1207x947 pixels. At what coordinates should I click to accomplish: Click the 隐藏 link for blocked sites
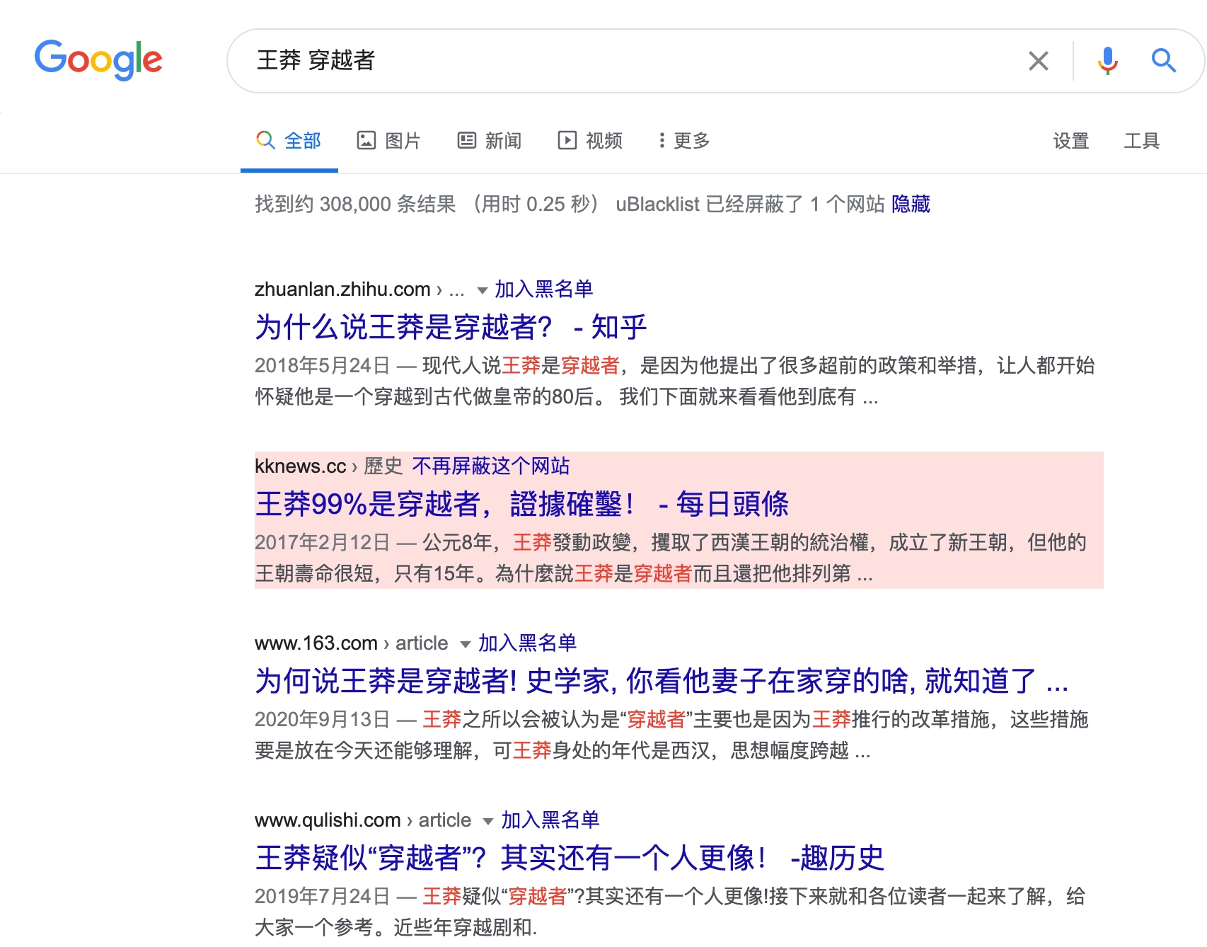911,204
